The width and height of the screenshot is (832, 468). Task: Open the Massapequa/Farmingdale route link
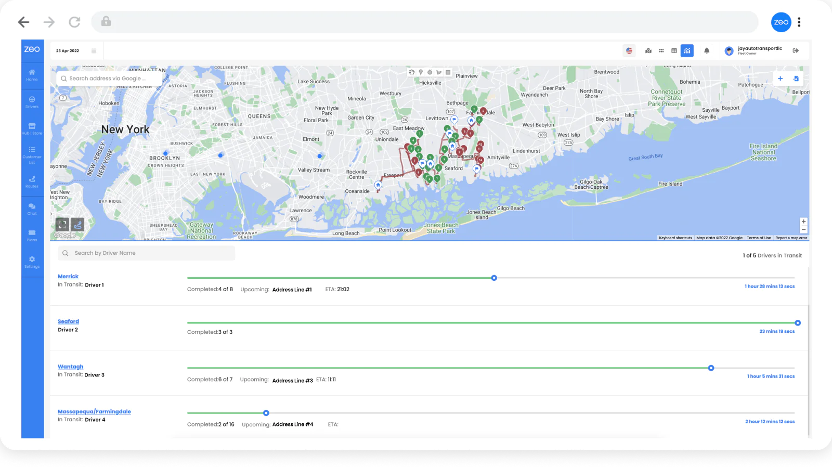pyautogui.click(x=94, y=412)
